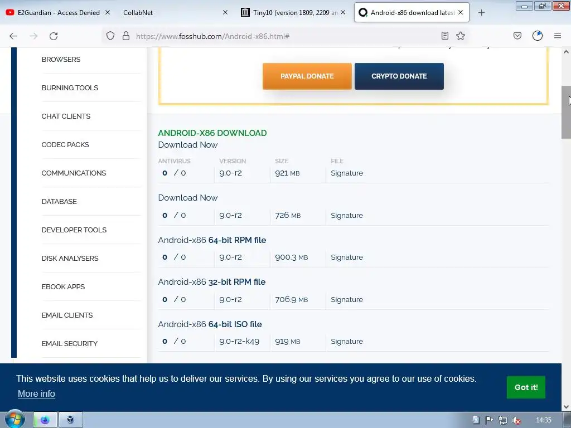The image size is (571, 428).
Task: Download Android-x86 64-bit ISO file
Action: tap(210, 324)
